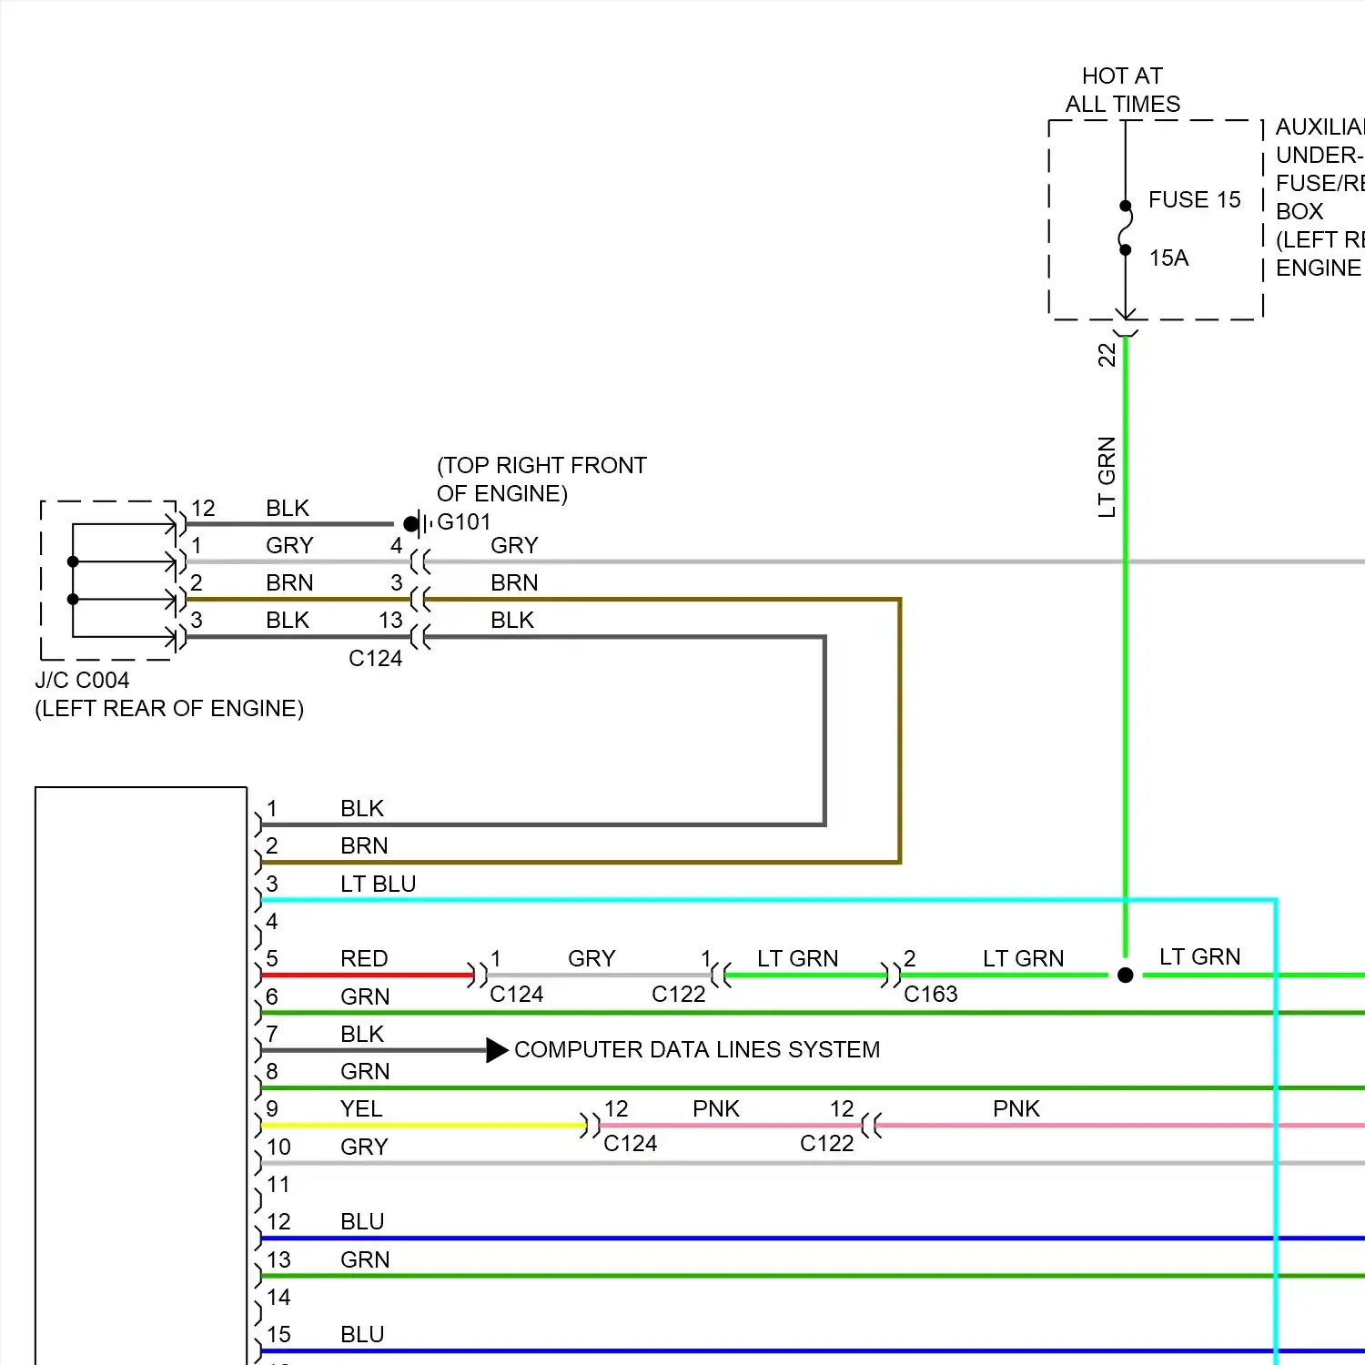Click the arrow terminal below the 15A fuse
This screenshot has height=1365, width=1365.
(x=1126, y=313)
